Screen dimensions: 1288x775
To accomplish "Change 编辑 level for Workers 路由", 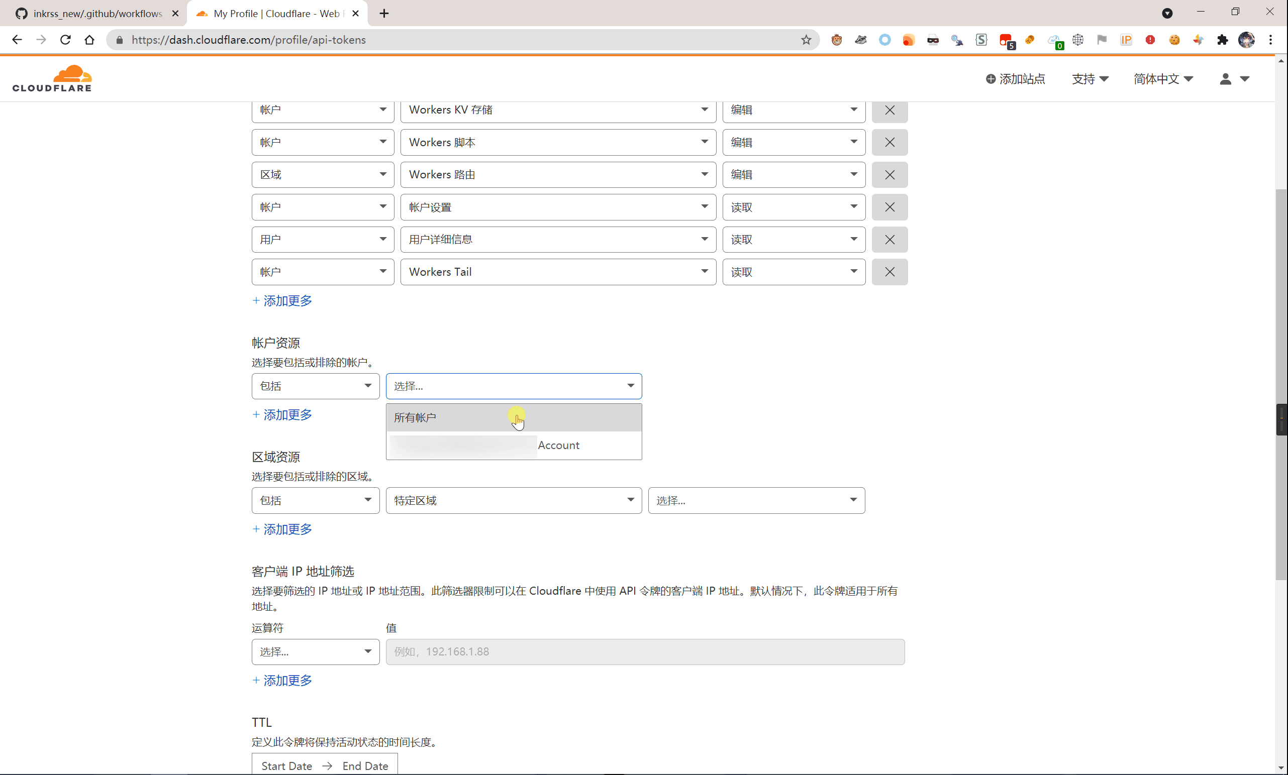I will point(794,174).
